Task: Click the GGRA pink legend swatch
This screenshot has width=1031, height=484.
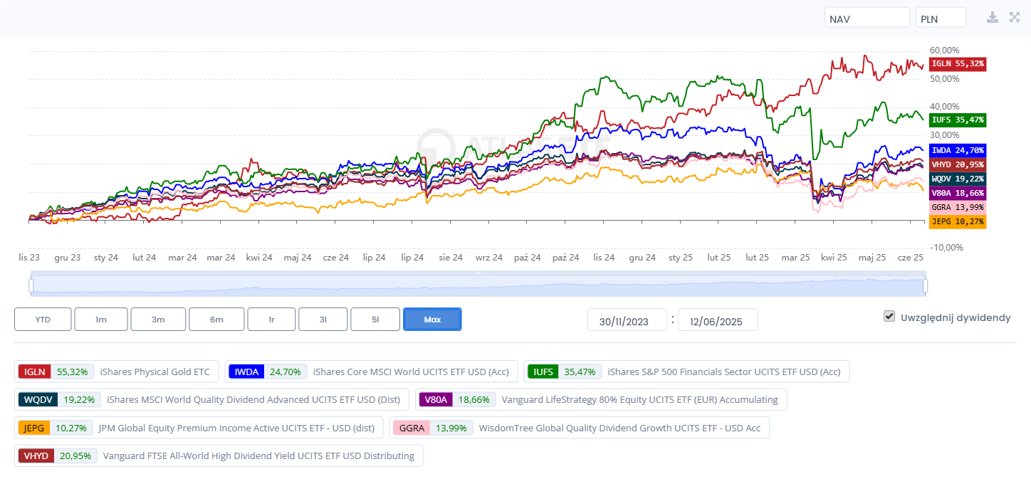Action: (412, 428)
